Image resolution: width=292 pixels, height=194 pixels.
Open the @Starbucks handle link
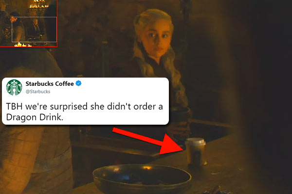pos(38,92)
